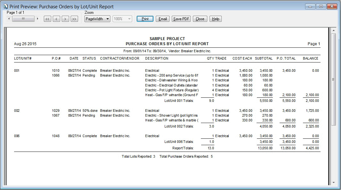Screen dimensions: 341x190
Task: Close window with red X button
Action: coord(332,6)
